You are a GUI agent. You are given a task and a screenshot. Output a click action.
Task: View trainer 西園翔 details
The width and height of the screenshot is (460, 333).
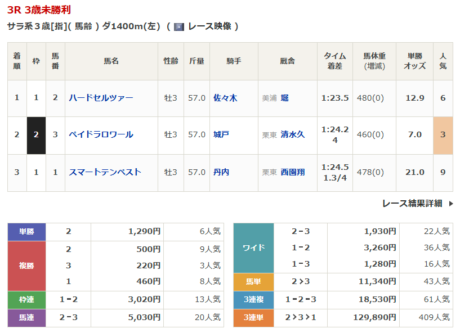[292, 172]
